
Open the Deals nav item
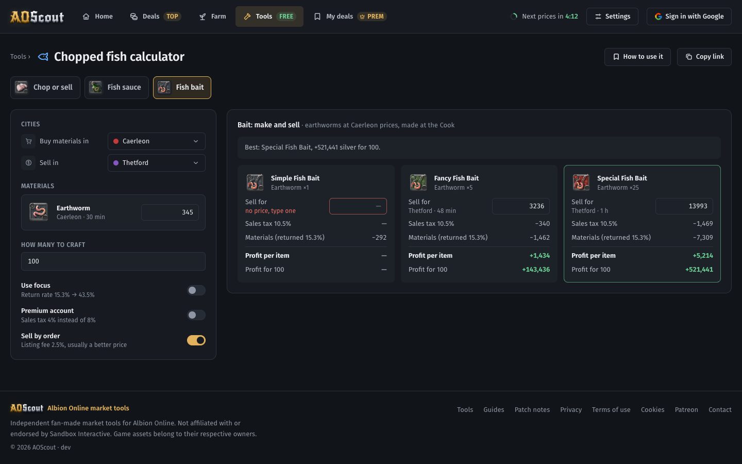tap(155, 16)
